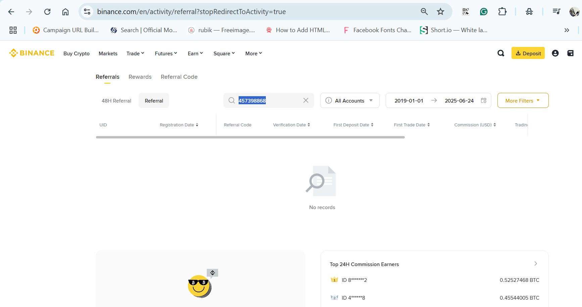Click the yellow Deposit button
Screen dimensions: 582x307
click(x=528, y=53)
